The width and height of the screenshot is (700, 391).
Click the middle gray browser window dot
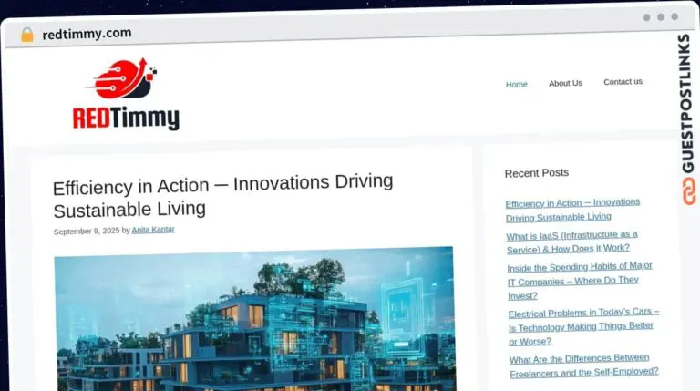(661, 17)
